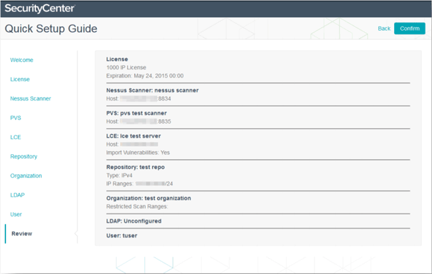Screen dimensions: 432x274
Task: Click 'Restricted Scan Ranges:' text
Action: click(x=137, y=206)
